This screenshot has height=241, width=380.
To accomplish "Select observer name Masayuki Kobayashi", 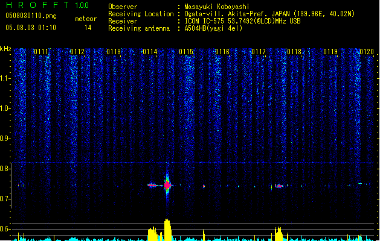I will [217, 7].
